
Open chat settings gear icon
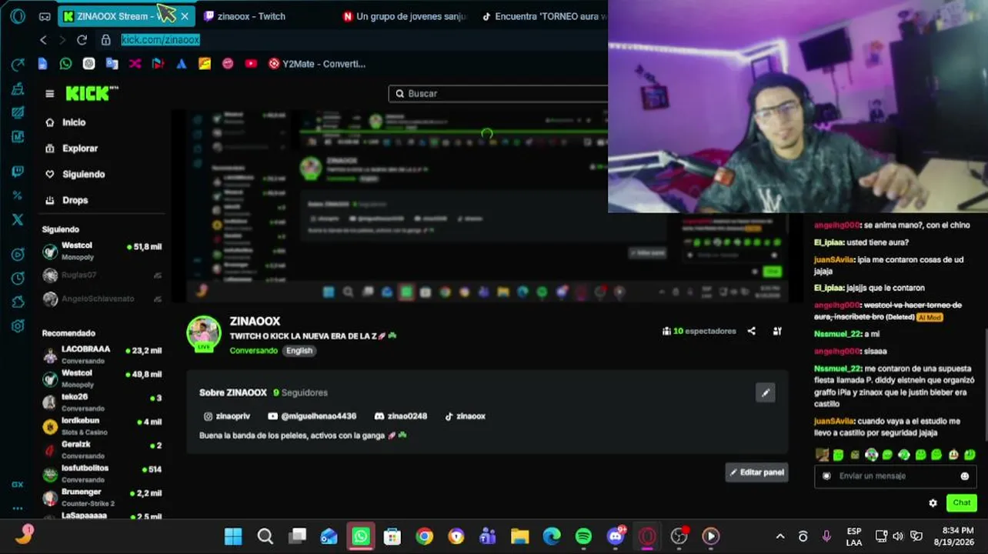coord(933,503)
